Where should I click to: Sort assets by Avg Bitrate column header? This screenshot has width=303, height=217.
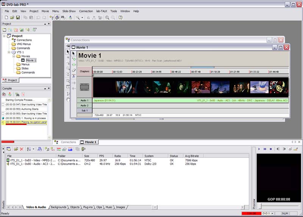(x=194, y=156)
